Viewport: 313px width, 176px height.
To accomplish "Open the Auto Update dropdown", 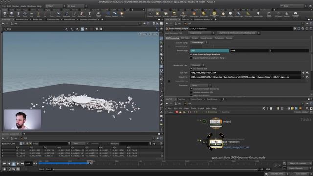I will point(302,174).
